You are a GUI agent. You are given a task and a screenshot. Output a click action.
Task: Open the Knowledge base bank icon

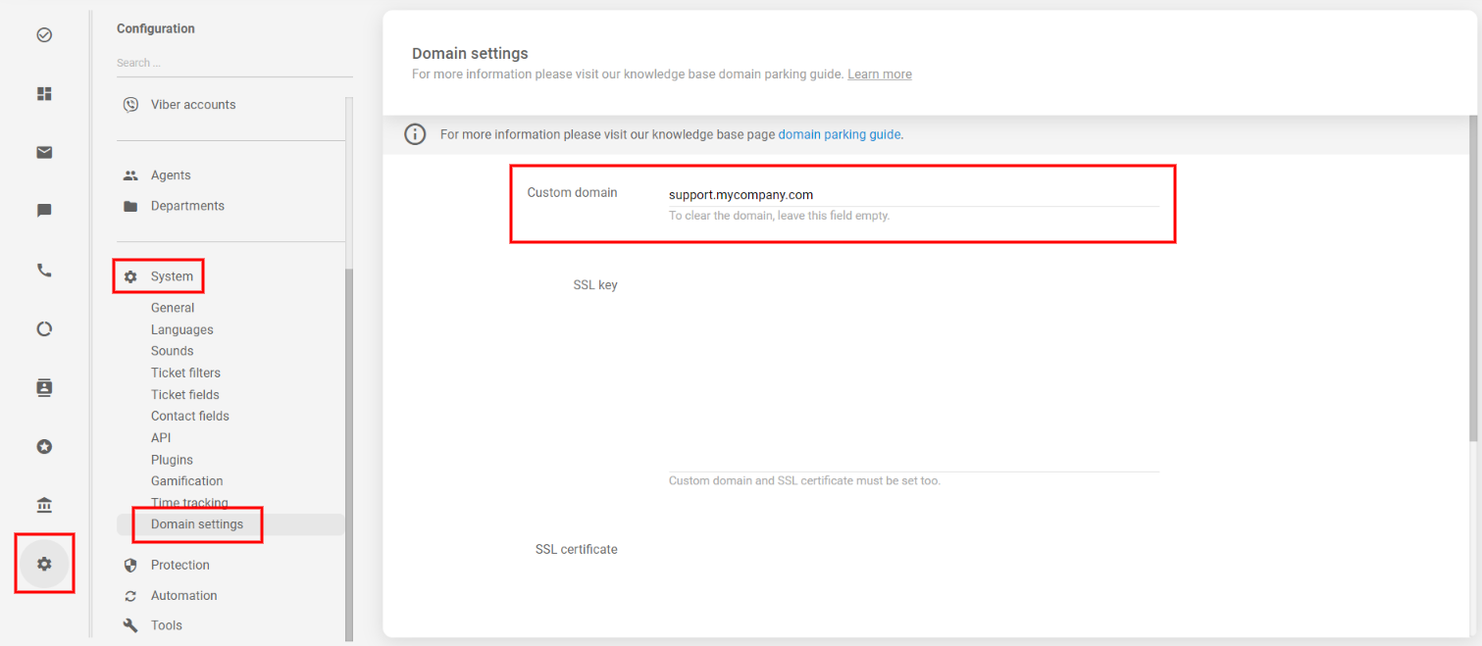[44, 505]
